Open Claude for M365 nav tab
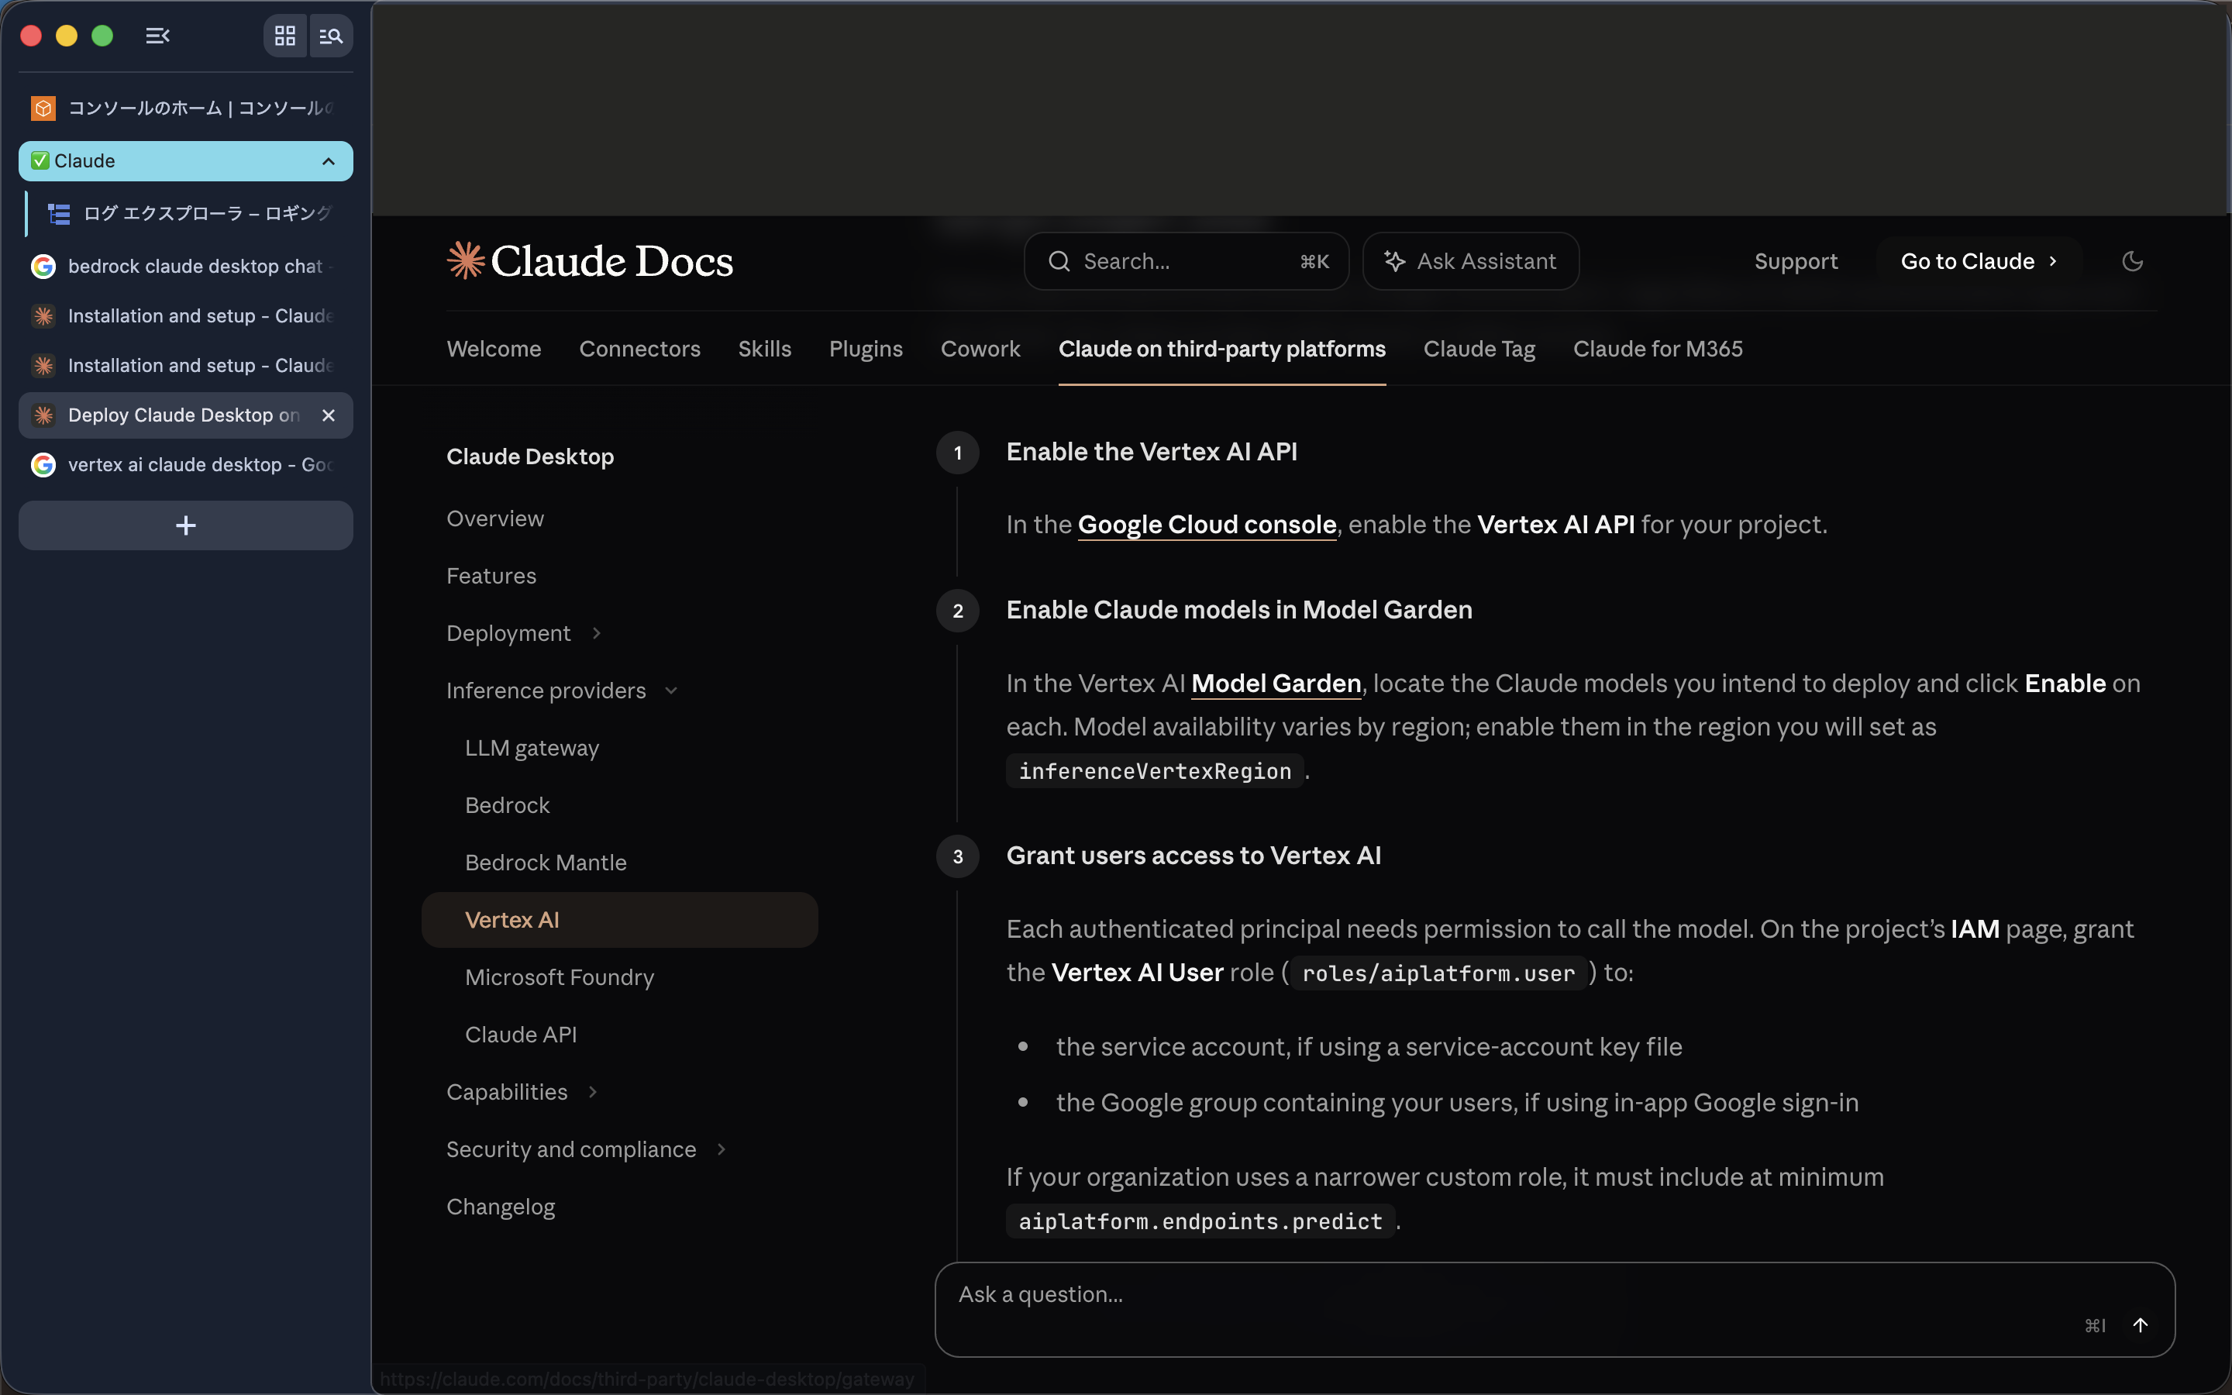Image resolution: width=2232 pixels, height=1395 pixels. (x=1658, y=349)
